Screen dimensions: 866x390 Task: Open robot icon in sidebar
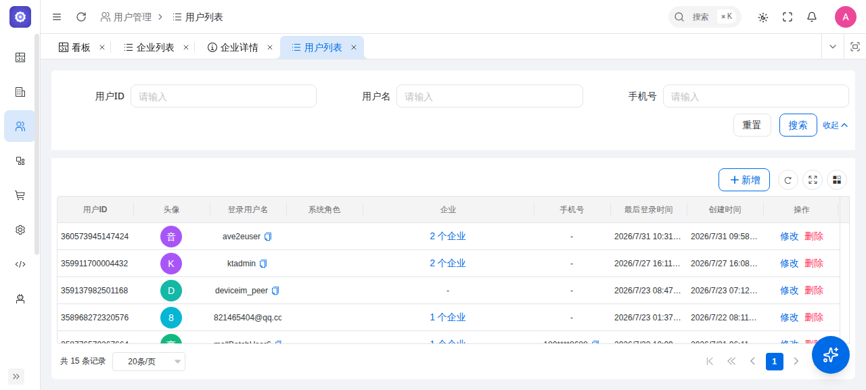(x=20, y=299)
